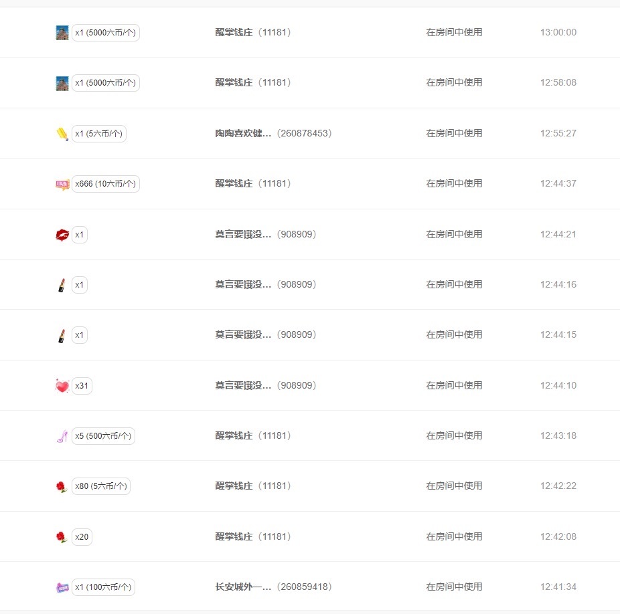Click 在房间中使用 in the 13:00:00 row
The image size is (620, 614).
454,32
